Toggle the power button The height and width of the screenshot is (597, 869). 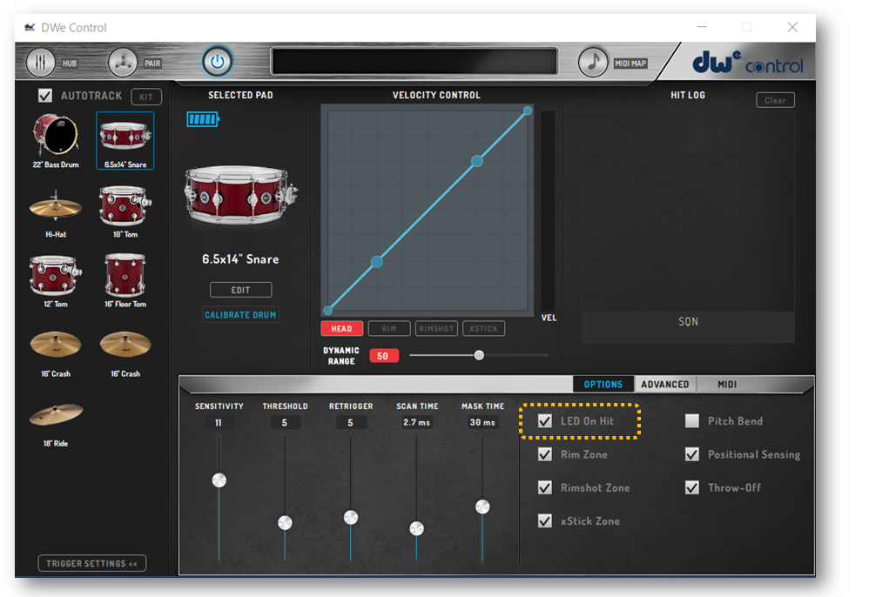(x=217, y=62)
